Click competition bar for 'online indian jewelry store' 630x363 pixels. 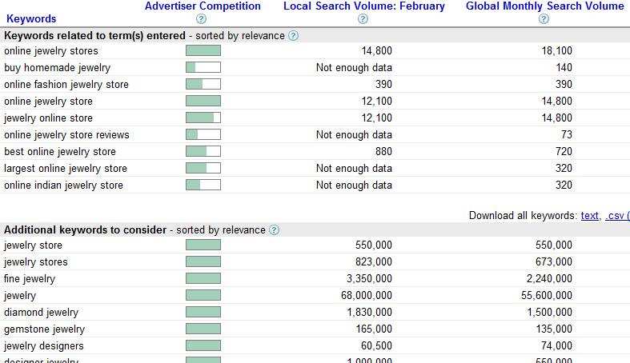point(203,185)
